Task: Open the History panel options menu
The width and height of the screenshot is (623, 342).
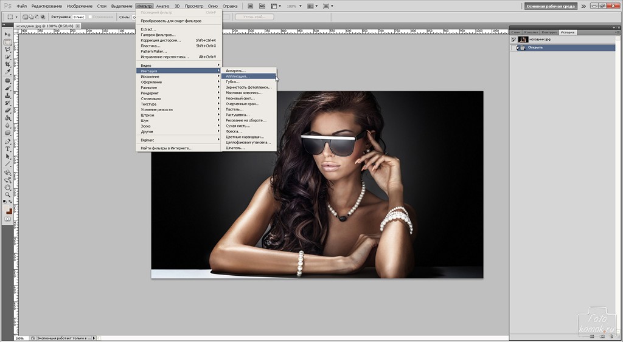Action: coord(618,33)
